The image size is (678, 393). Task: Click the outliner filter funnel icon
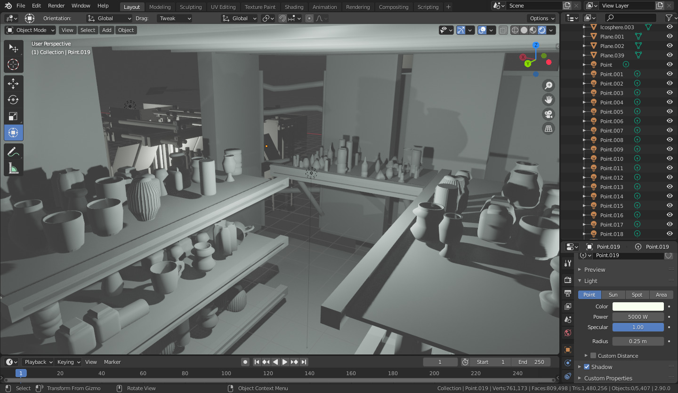click(669, 18)
